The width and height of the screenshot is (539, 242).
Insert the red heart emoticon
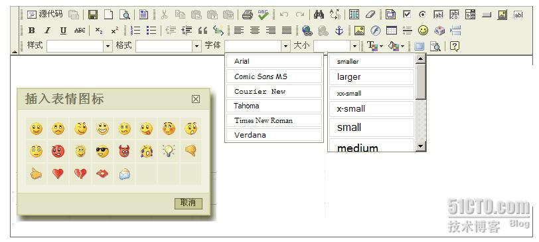pos(58,174)
